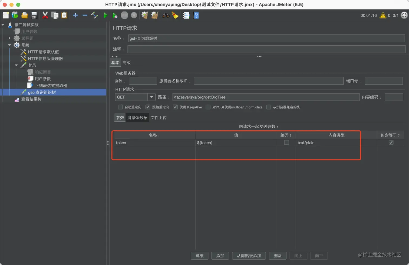The width and height of the screenshot is (409, 265).
Task: Click the Cut scissors icon
Action: pos(45,15)
